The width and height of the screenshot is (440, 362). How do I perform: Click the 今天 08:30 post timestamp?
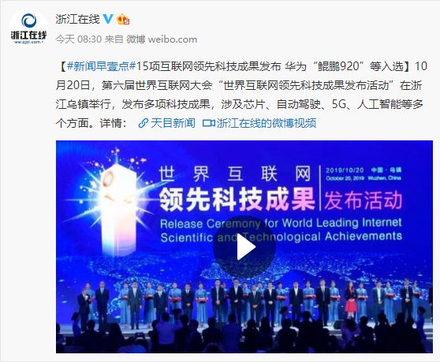[x=79, y=39]
